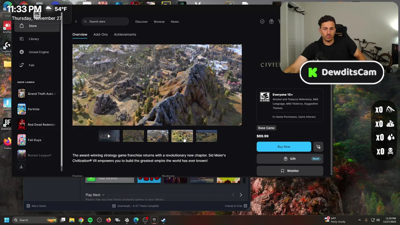Click Add a Game in Steam window

pos(36,206)
